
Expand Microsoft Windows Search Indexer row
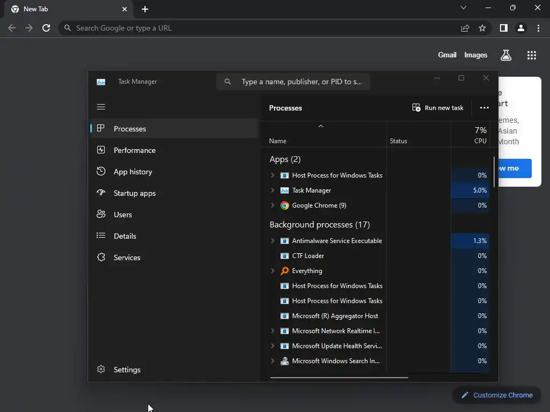[x=272, y=361]
